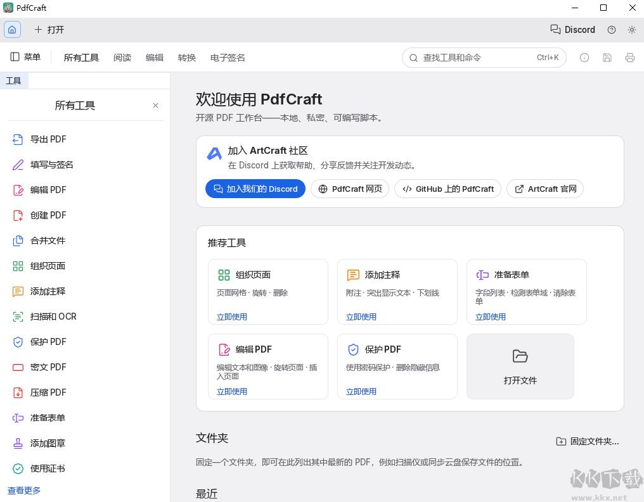Go to the Home tab icon
The height and width of the screenshot is (502, 644).
(x=12, y=30)
